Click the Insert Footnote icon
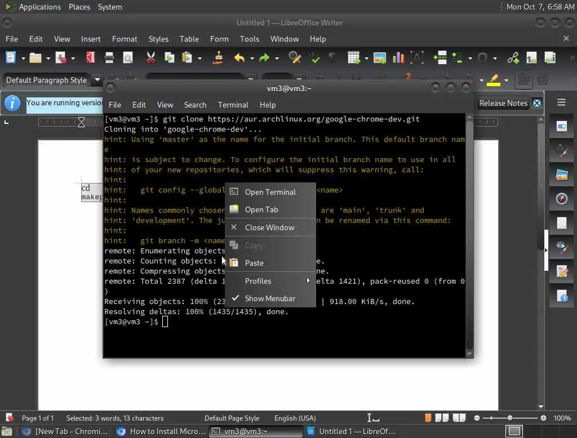 [x=531, y=58]
